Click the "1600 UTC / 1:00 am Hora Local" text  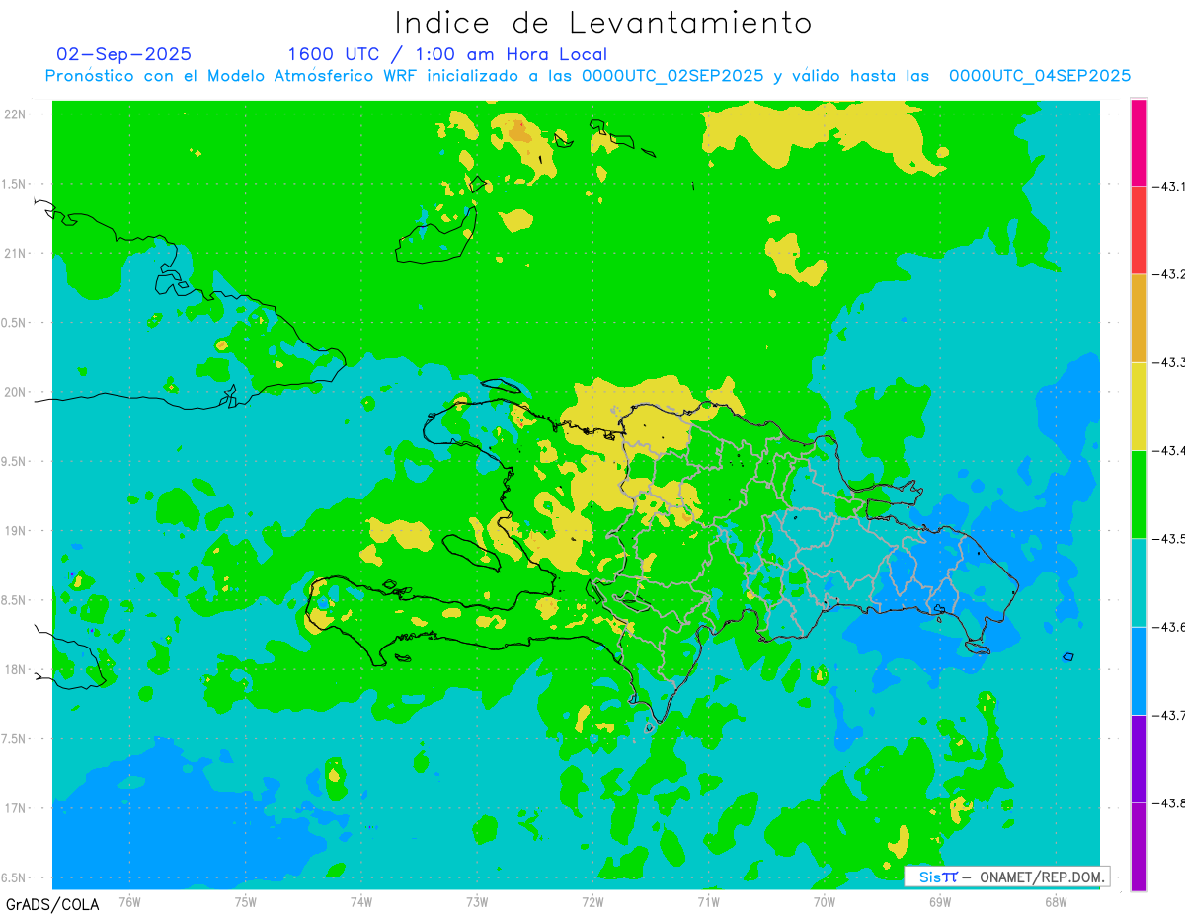(x=447, y=54)
